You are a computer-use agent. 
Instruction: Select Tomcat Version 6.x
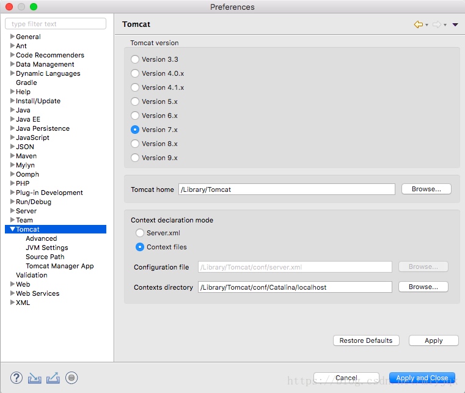point(135,116)
